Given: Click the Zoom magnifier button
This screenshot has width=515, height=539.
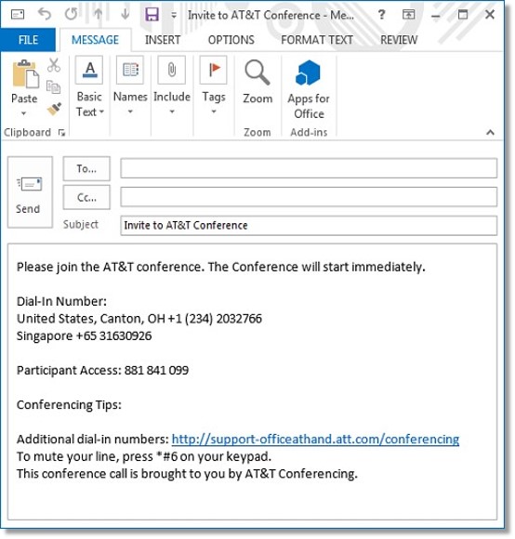Looking at the screenshot, I should click(257, 82).
